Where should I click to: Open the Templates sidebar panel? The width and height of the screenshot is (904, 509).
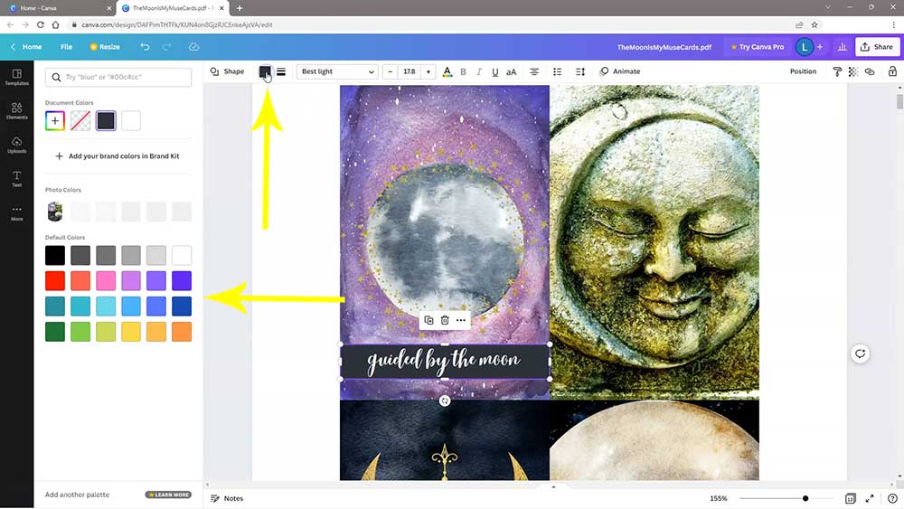(16, 77)
